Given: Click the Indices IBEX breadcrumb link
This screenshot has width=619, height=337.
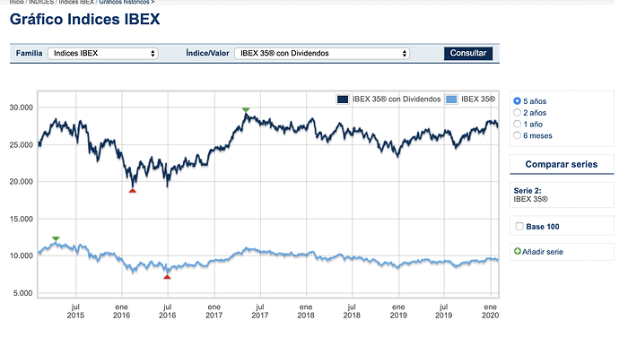Looking at the screenshot, I should (x=76, y=2).
